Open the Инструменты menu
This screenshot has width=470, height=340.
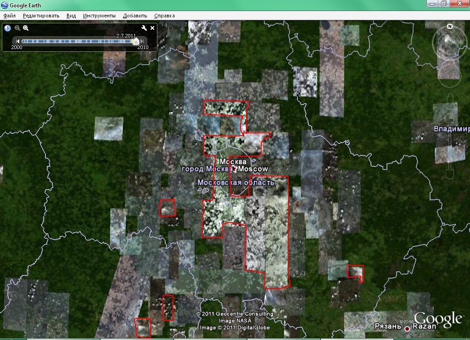click(99, 16)
